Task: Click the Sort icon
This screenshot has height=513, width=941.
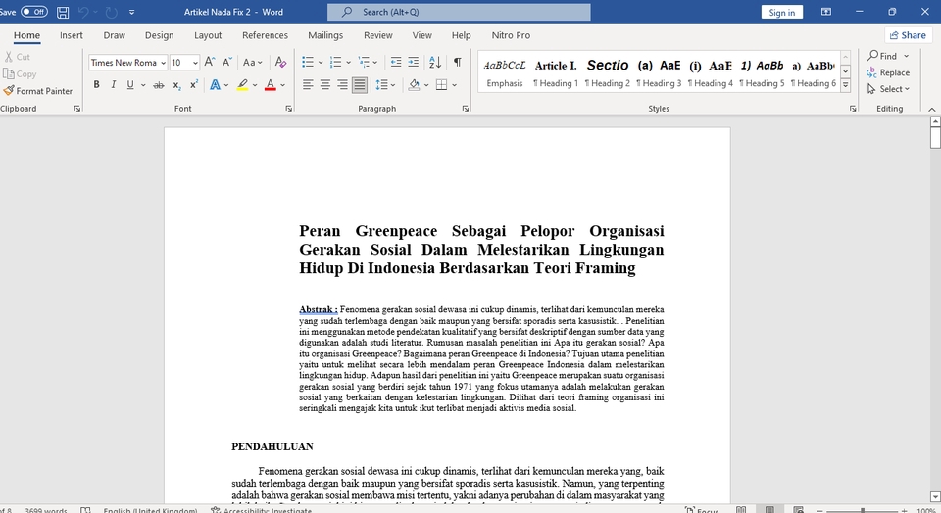Action: [435, 62]
